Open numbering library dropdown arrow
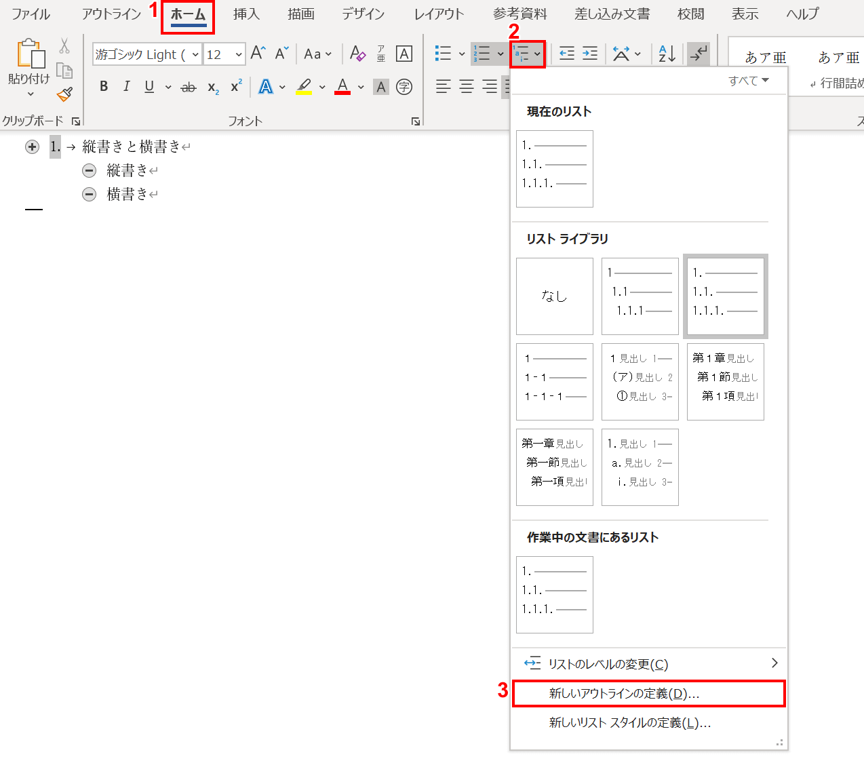 click(500, 54)
